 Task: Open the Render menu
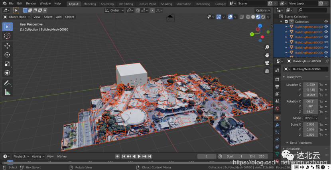click(31, 3)
